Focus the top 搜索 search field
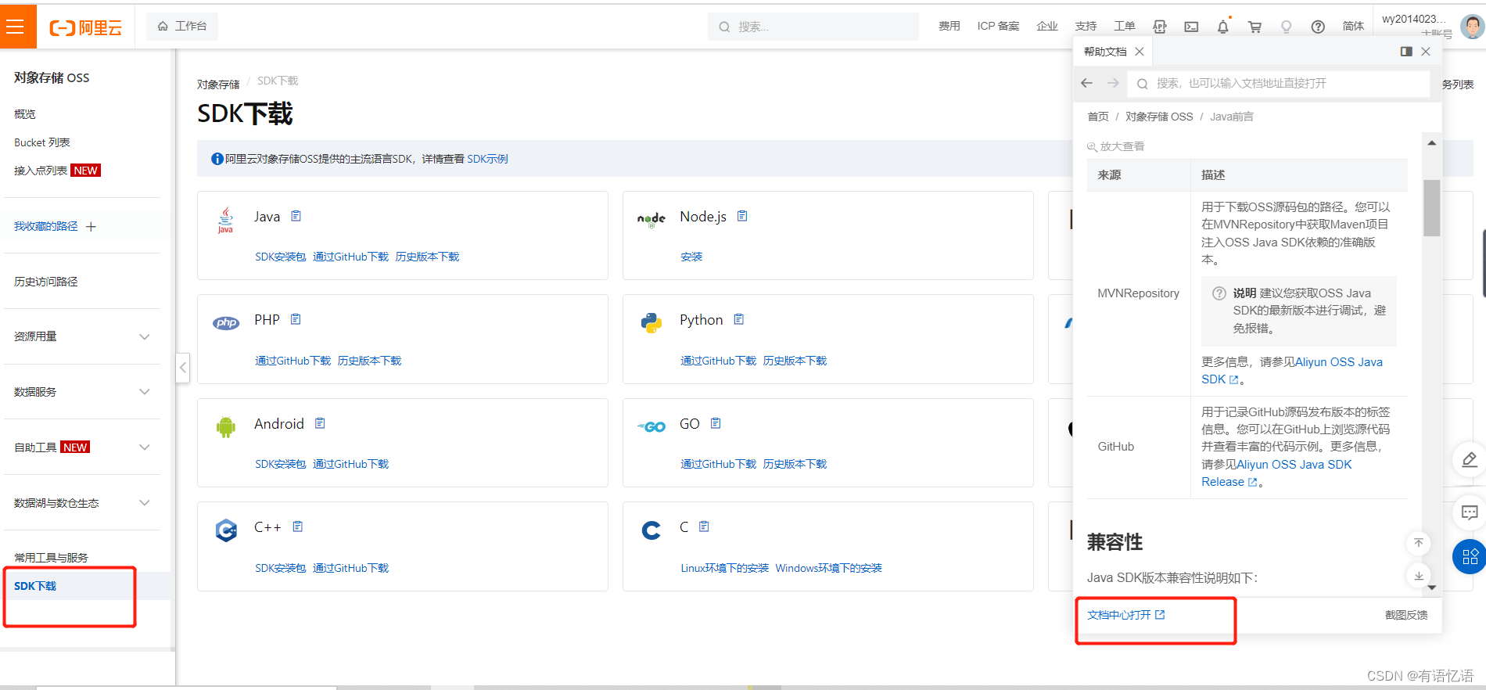This screenshot has height=690, width=1486. (813, 27)
